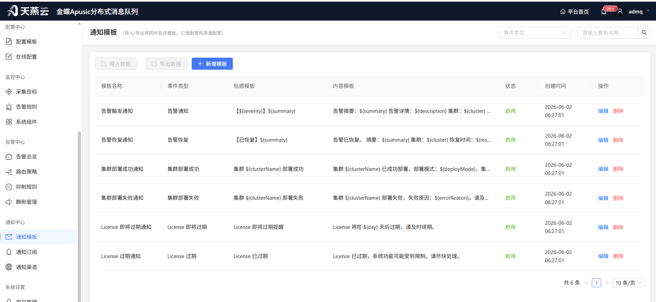
Task: Click the 通知模板 envelope icon
Action: 9,237
